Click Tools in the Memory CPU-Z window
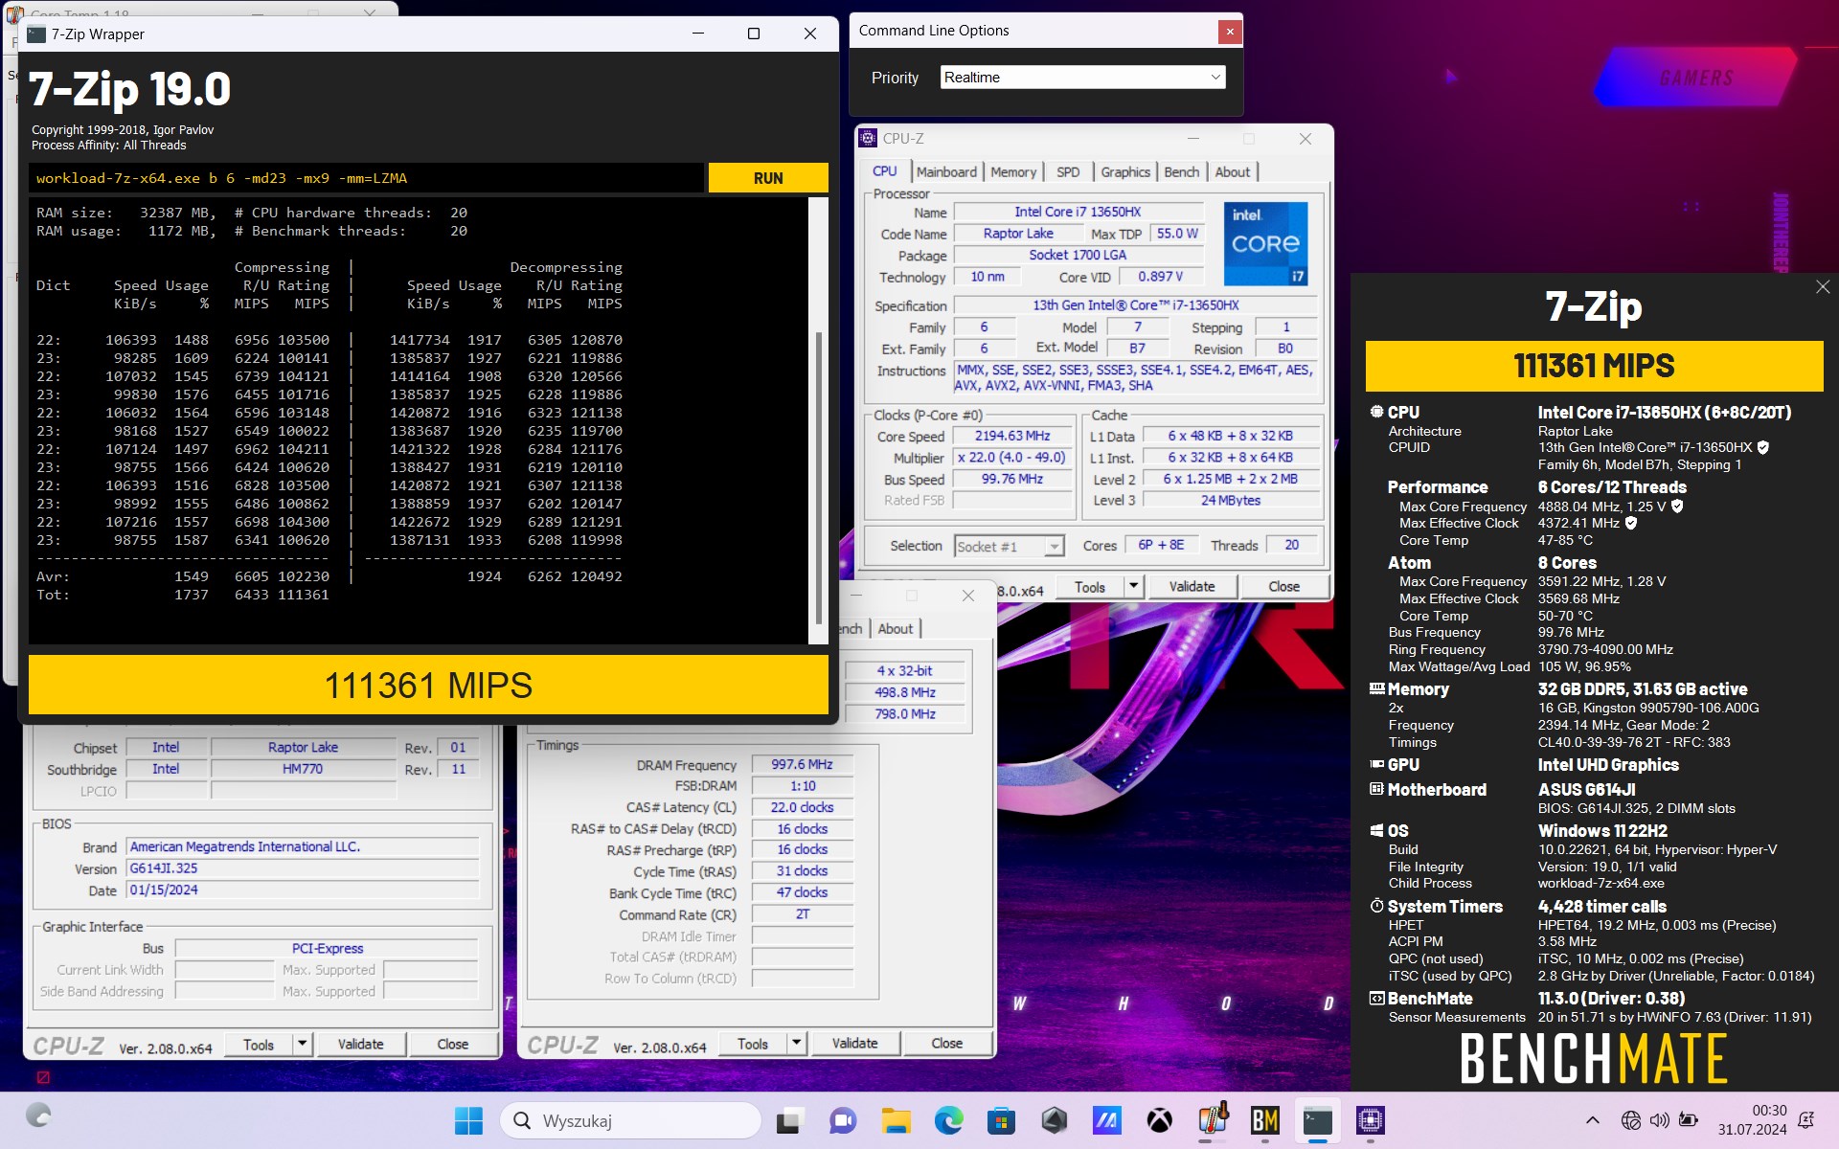Screen dimensions: 1839x1149 (x=753, y=1044)
